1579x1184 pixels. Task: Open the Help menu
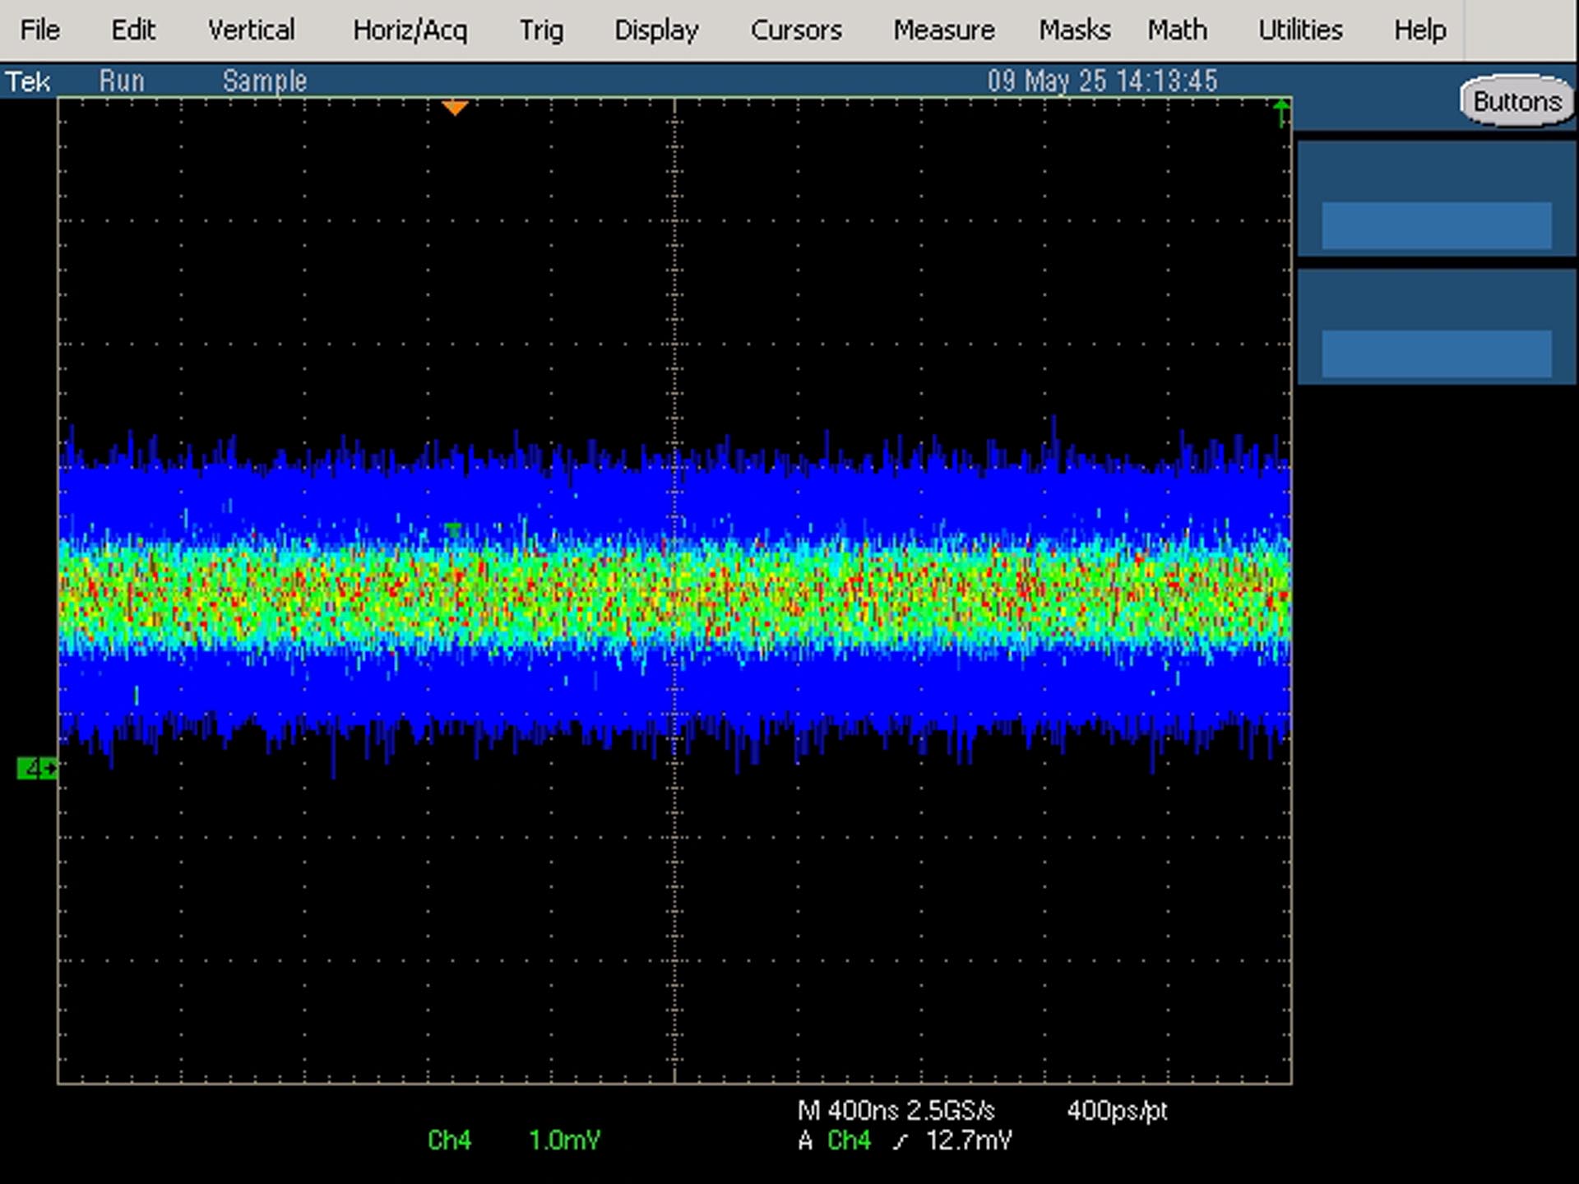[x=1419, y=30]
